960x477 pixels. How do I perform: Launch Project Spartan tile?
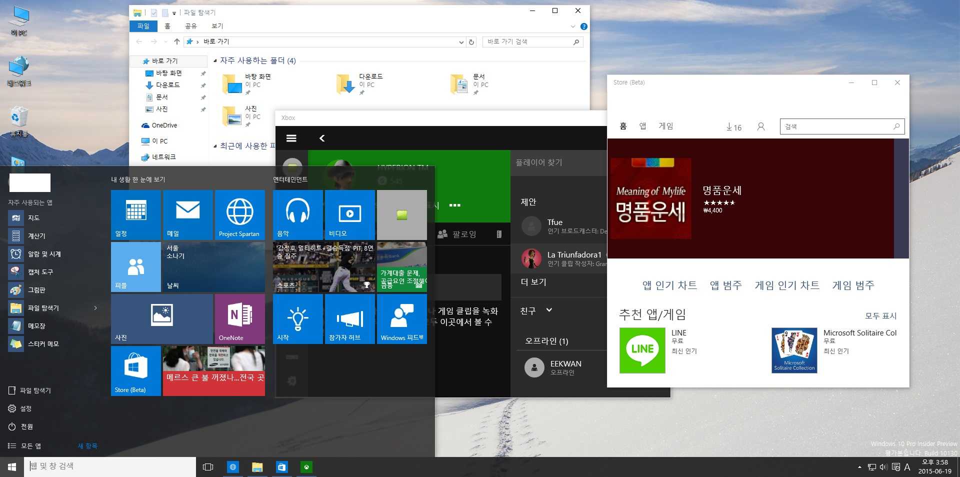point(240,215)
